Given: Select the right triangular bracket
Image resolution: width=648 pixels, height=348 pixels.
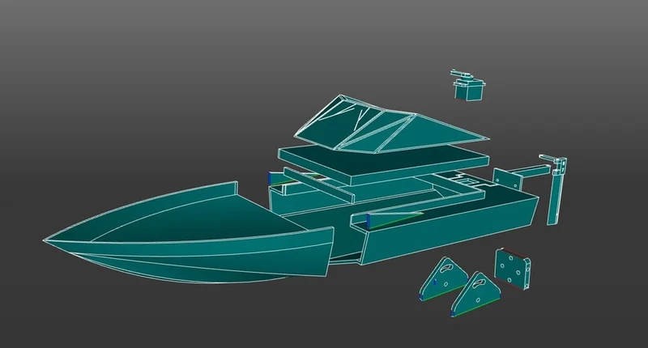Looking at the screenshot, I should pyautogui.click(x=476, y=295).
